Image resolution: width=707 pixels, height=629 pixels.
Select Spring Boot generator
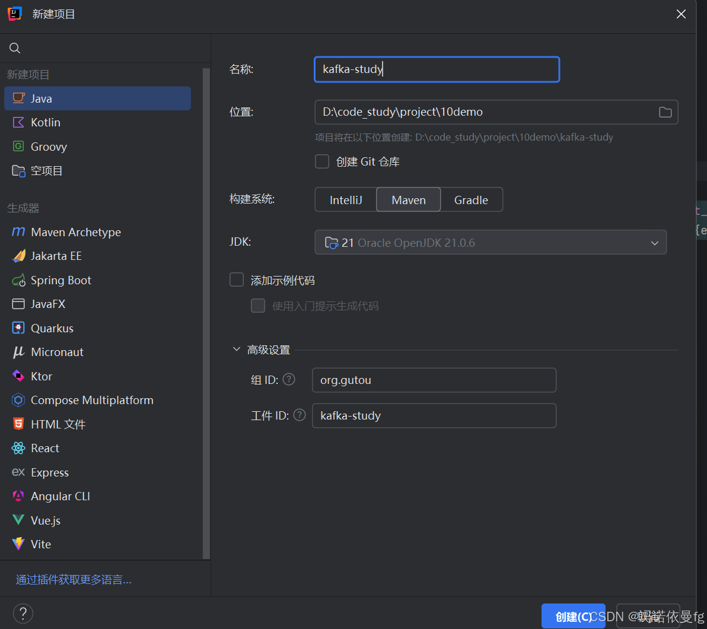tap(97, 280)
